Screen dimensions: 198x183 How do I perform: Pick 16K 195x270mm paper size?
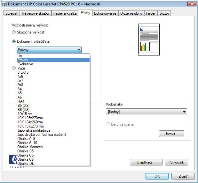pos(53,118)
